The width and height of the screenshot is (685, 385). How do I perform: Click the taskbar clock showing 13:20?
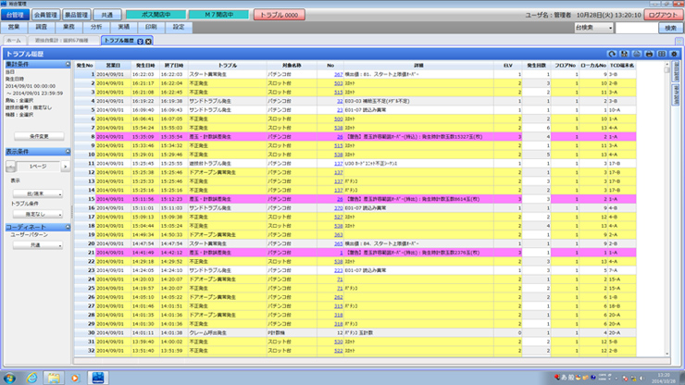click(x=663, y=378)
